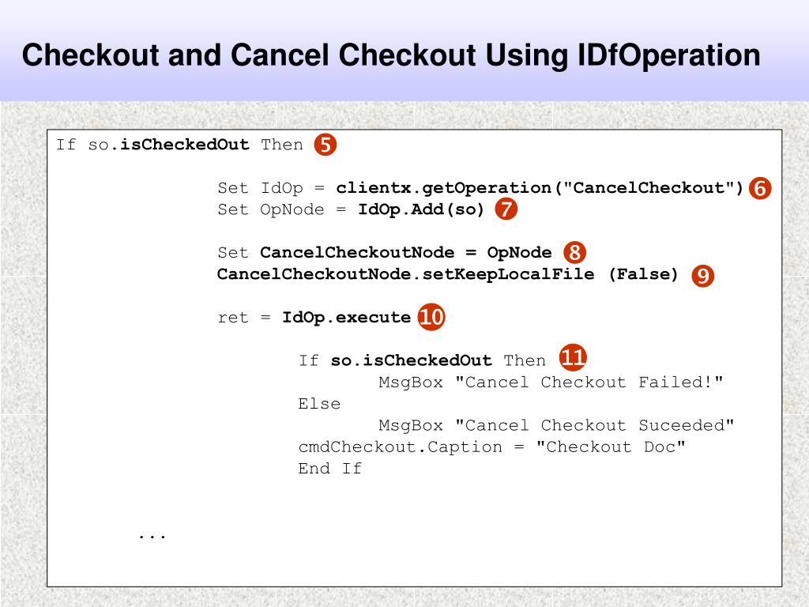
Task: Click the line 'MsgBox "Cancel Checkout Failed!"'
Action: (551, 383)
